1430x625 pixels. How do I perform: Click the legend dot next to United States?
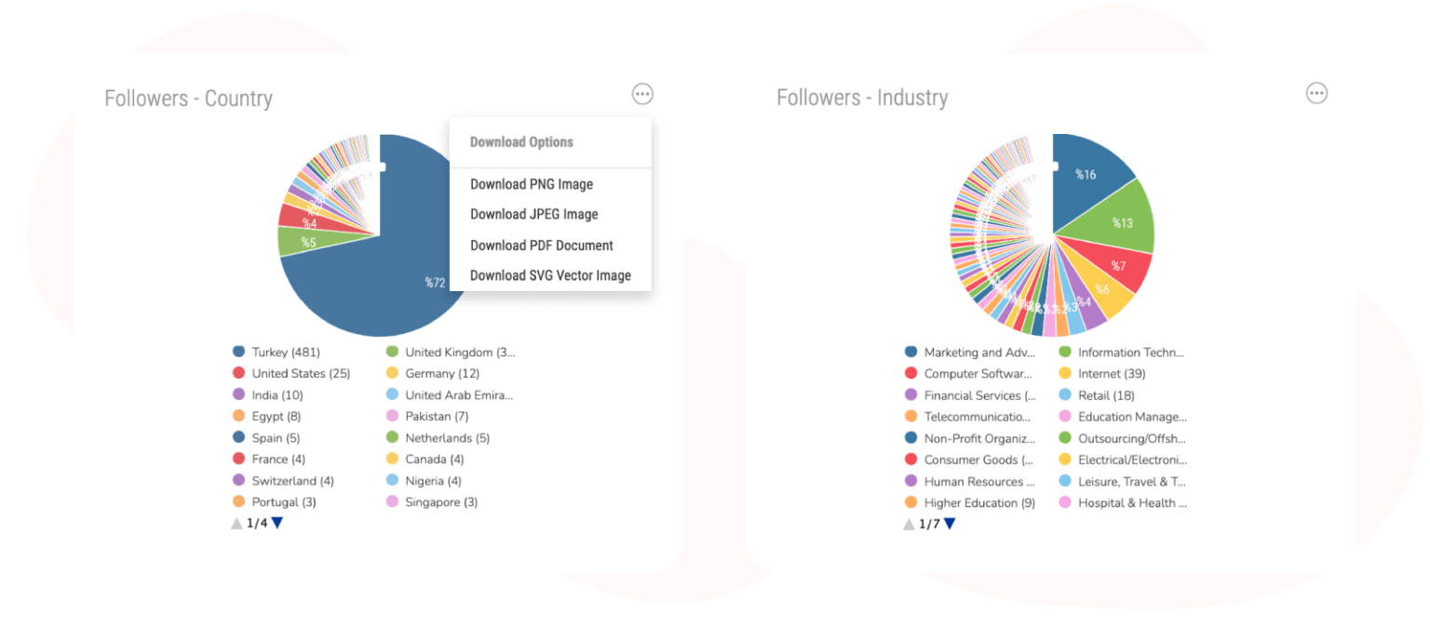[239, 373]
